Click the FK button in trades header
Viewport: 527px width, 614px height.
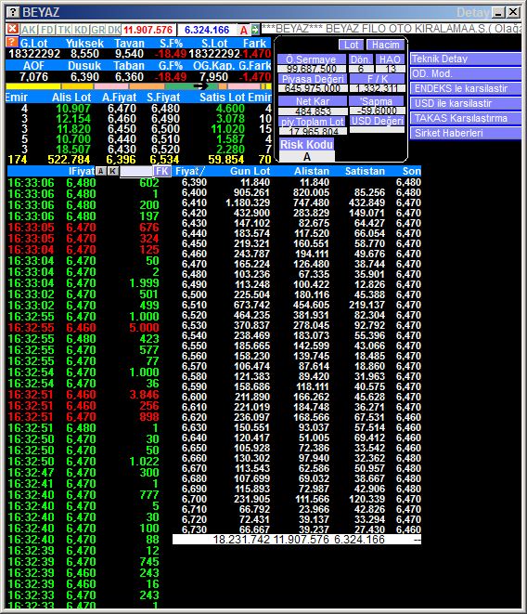[162, 171]
